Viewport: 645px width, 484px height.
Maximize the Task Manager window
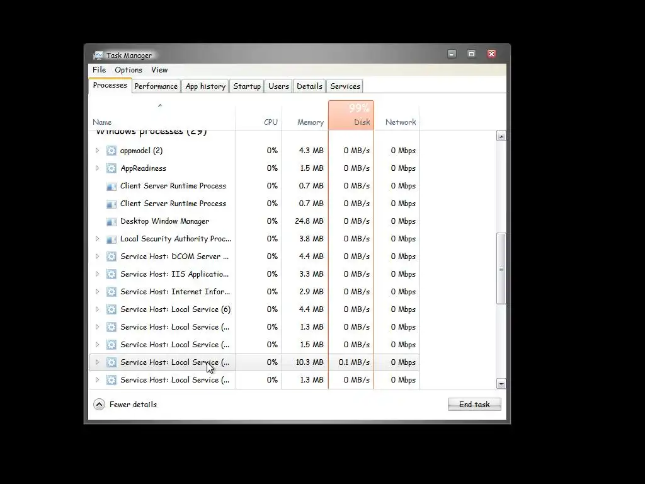point(471,54)
